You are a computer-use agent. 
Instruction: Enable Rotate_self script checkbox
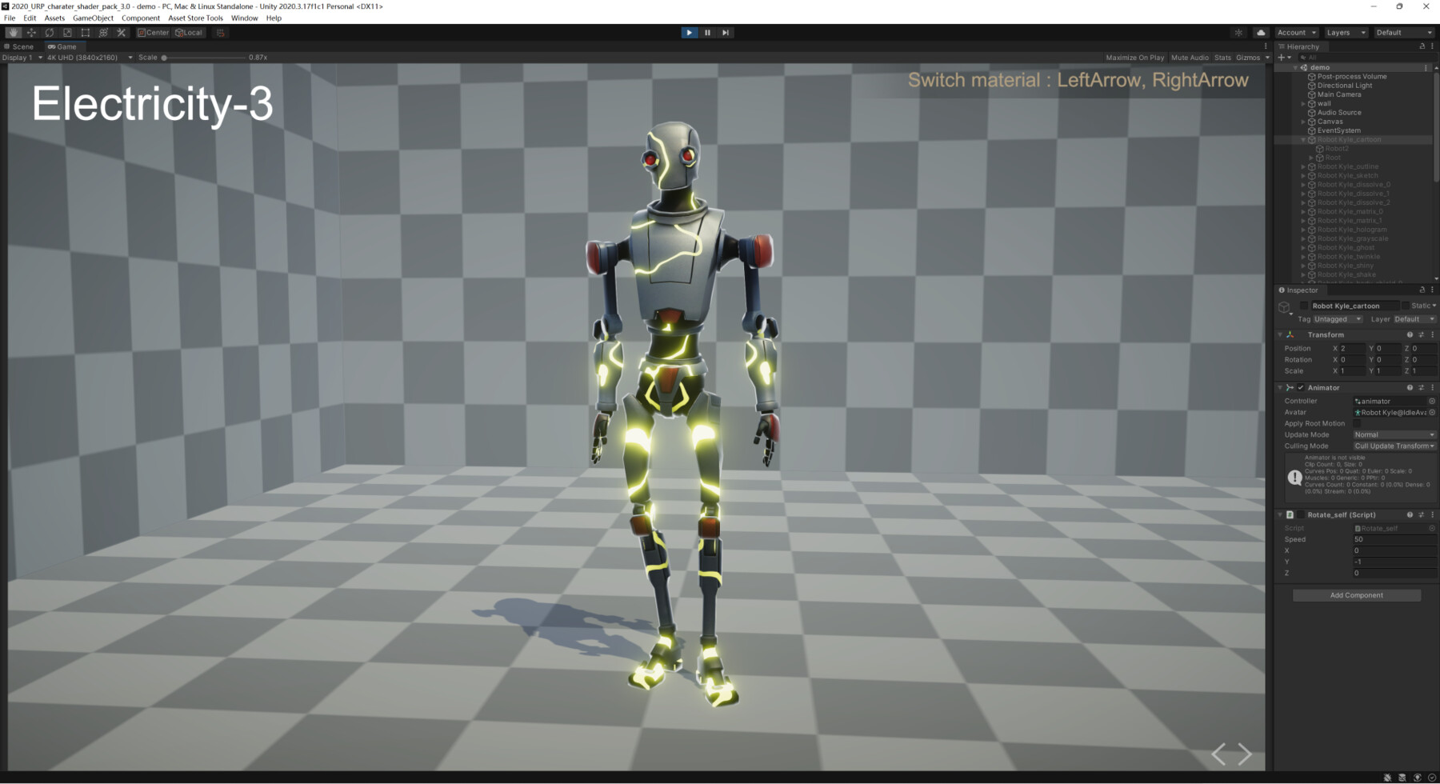(1301, 514)
